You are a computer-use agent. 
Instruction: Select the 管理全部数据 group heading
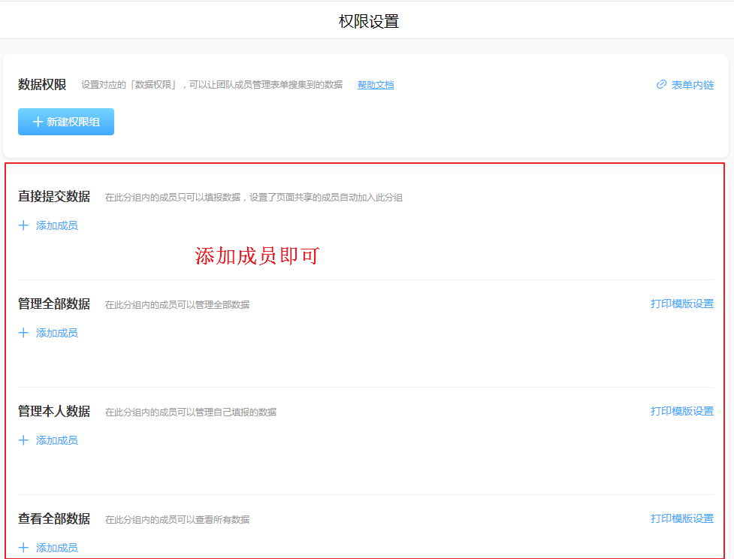(x=54, y=304)
